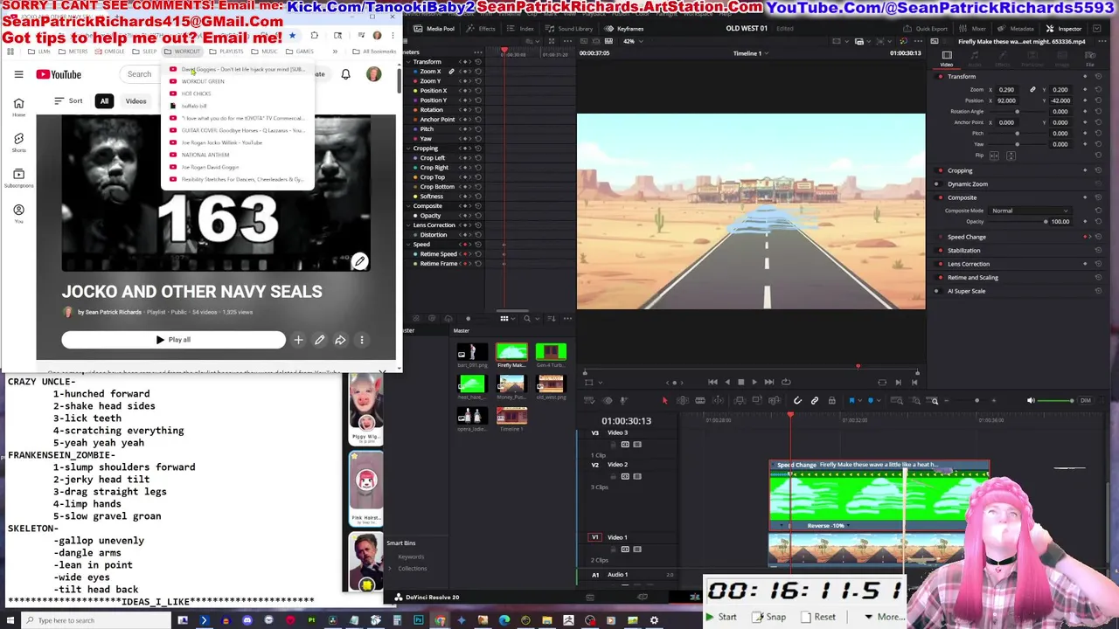
Task: Select the File tab in Inspector
Action: tap(1090, 59)
